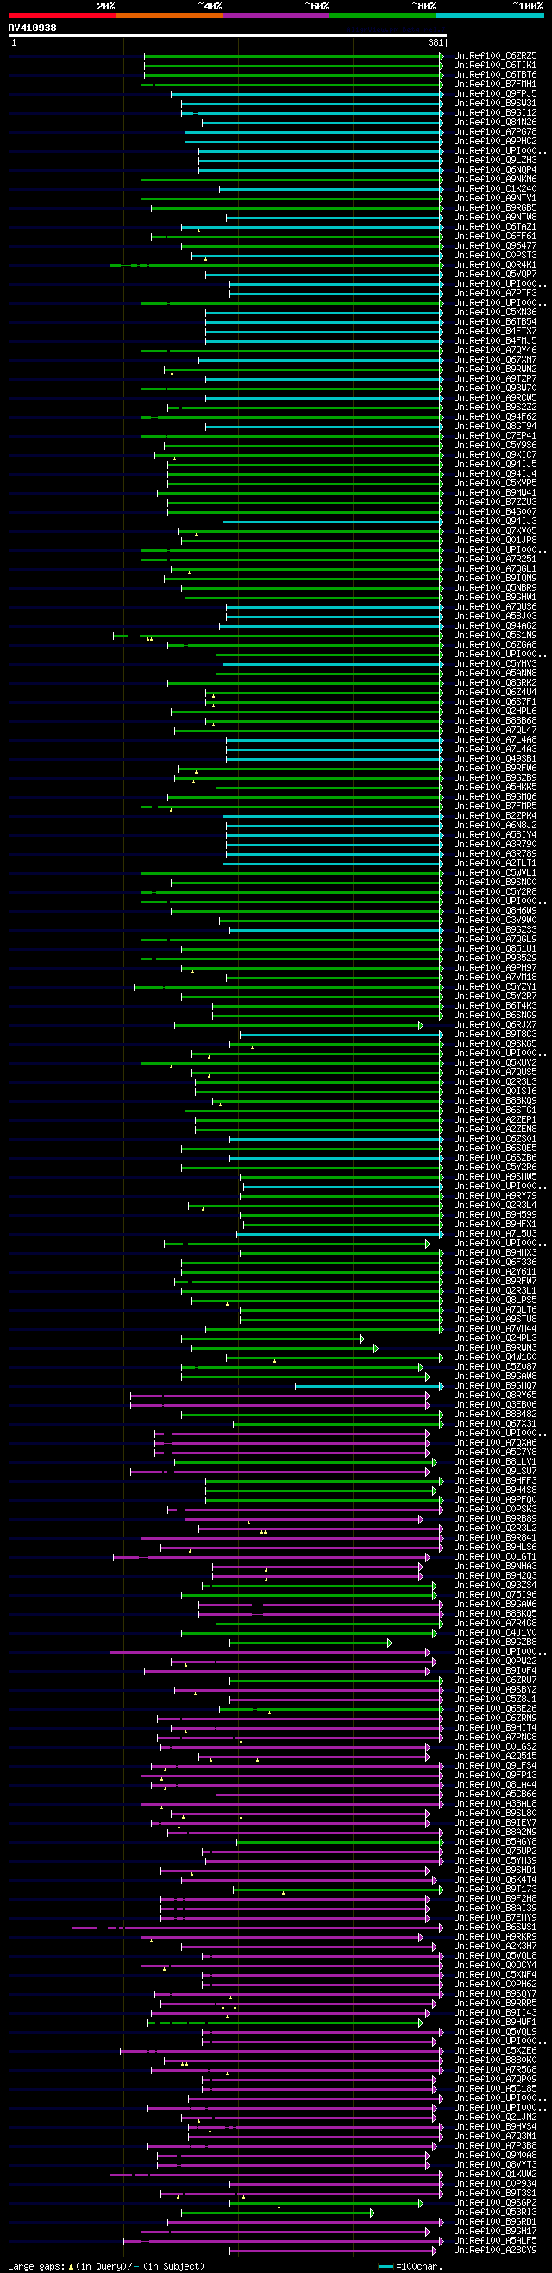This screenshot has height=2273, width=552.
Task: Click the UniRef100_C1K240 label
Action: pos(495,189)
